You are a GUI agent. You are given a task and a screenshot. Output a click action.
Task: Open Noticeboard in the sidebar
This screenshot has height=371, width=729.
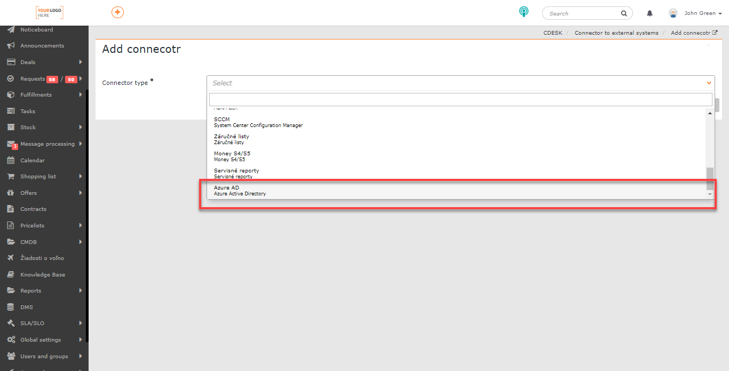[x=37, y=30]
